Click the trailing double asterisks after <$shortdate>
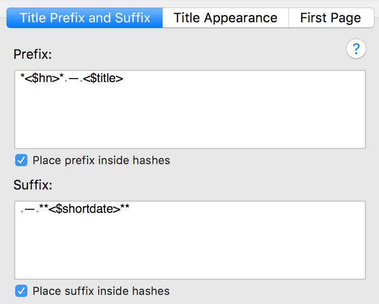This screenshot has height=304, width=379. coord(125,207)
